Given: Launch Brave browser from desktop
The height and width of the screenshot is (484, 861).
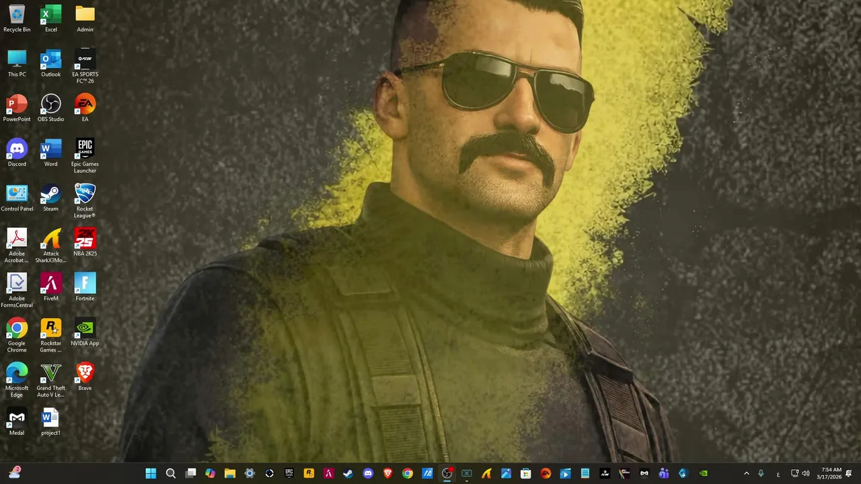Looking at the screenshot, I should pyautogui.click(x=85, y=376).
